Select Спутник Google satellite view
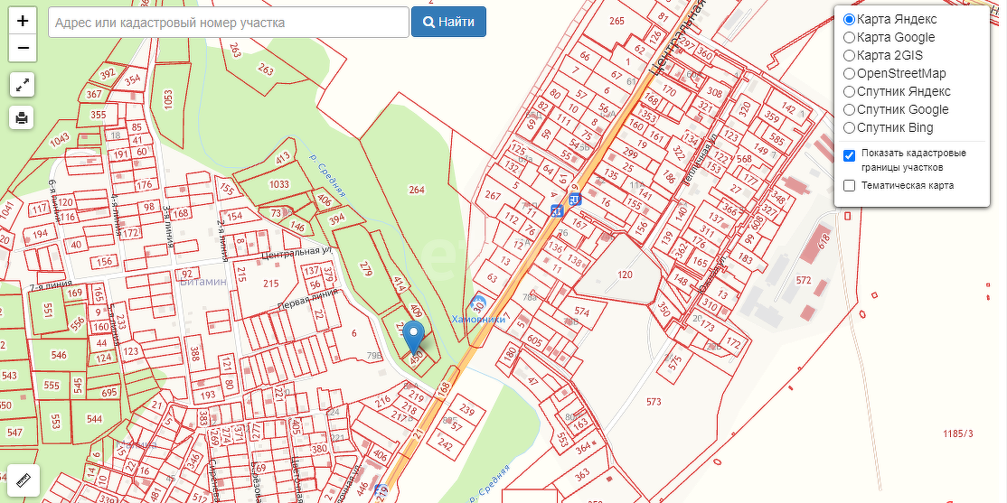The height and width of the screenshot is (503, 1007). (849, 109)
